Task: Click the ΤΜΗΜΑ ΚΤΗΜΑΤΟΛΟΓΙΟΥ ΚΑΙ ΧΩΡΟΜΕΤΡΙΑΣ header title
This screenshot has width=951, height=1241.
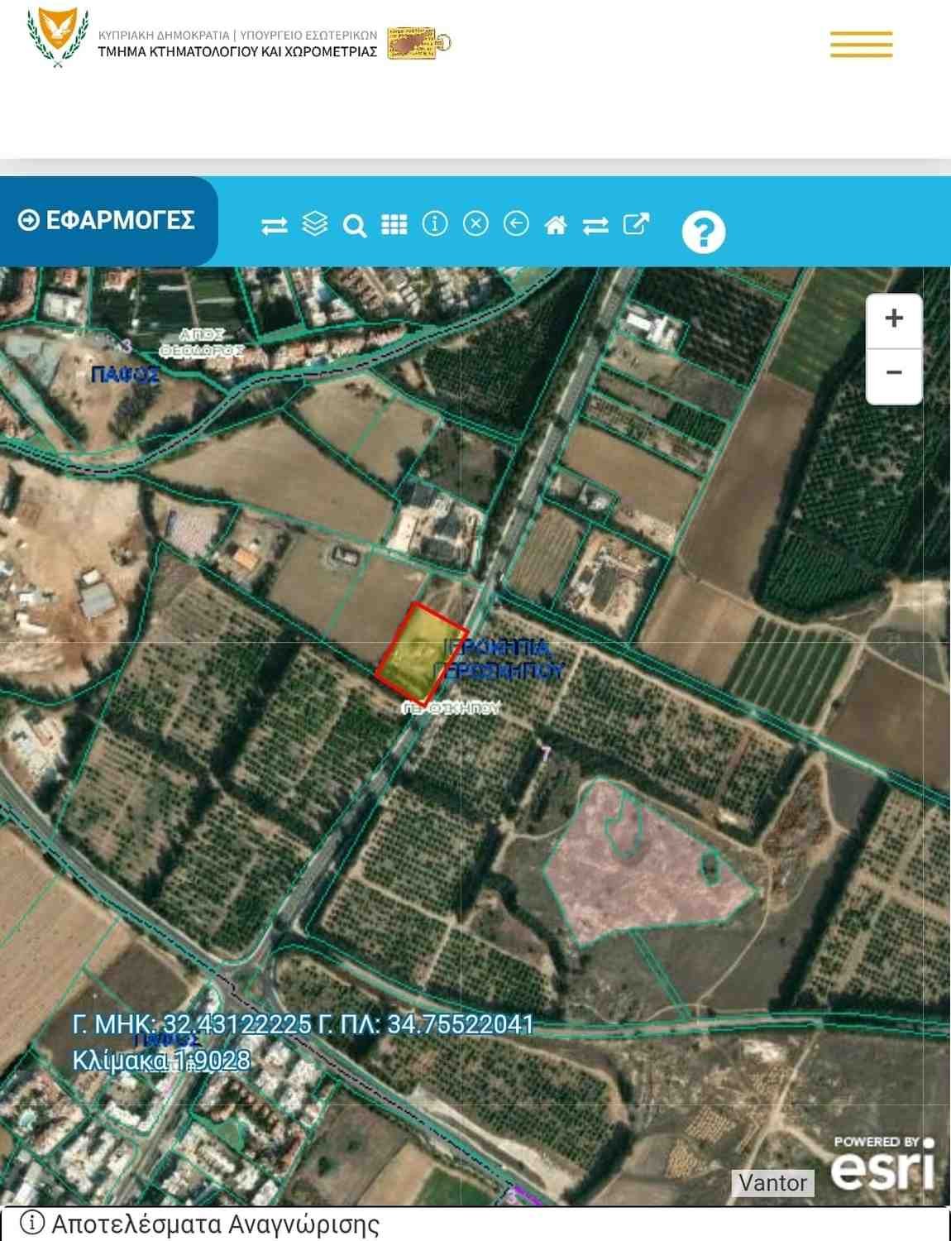Action: (237, 51)
